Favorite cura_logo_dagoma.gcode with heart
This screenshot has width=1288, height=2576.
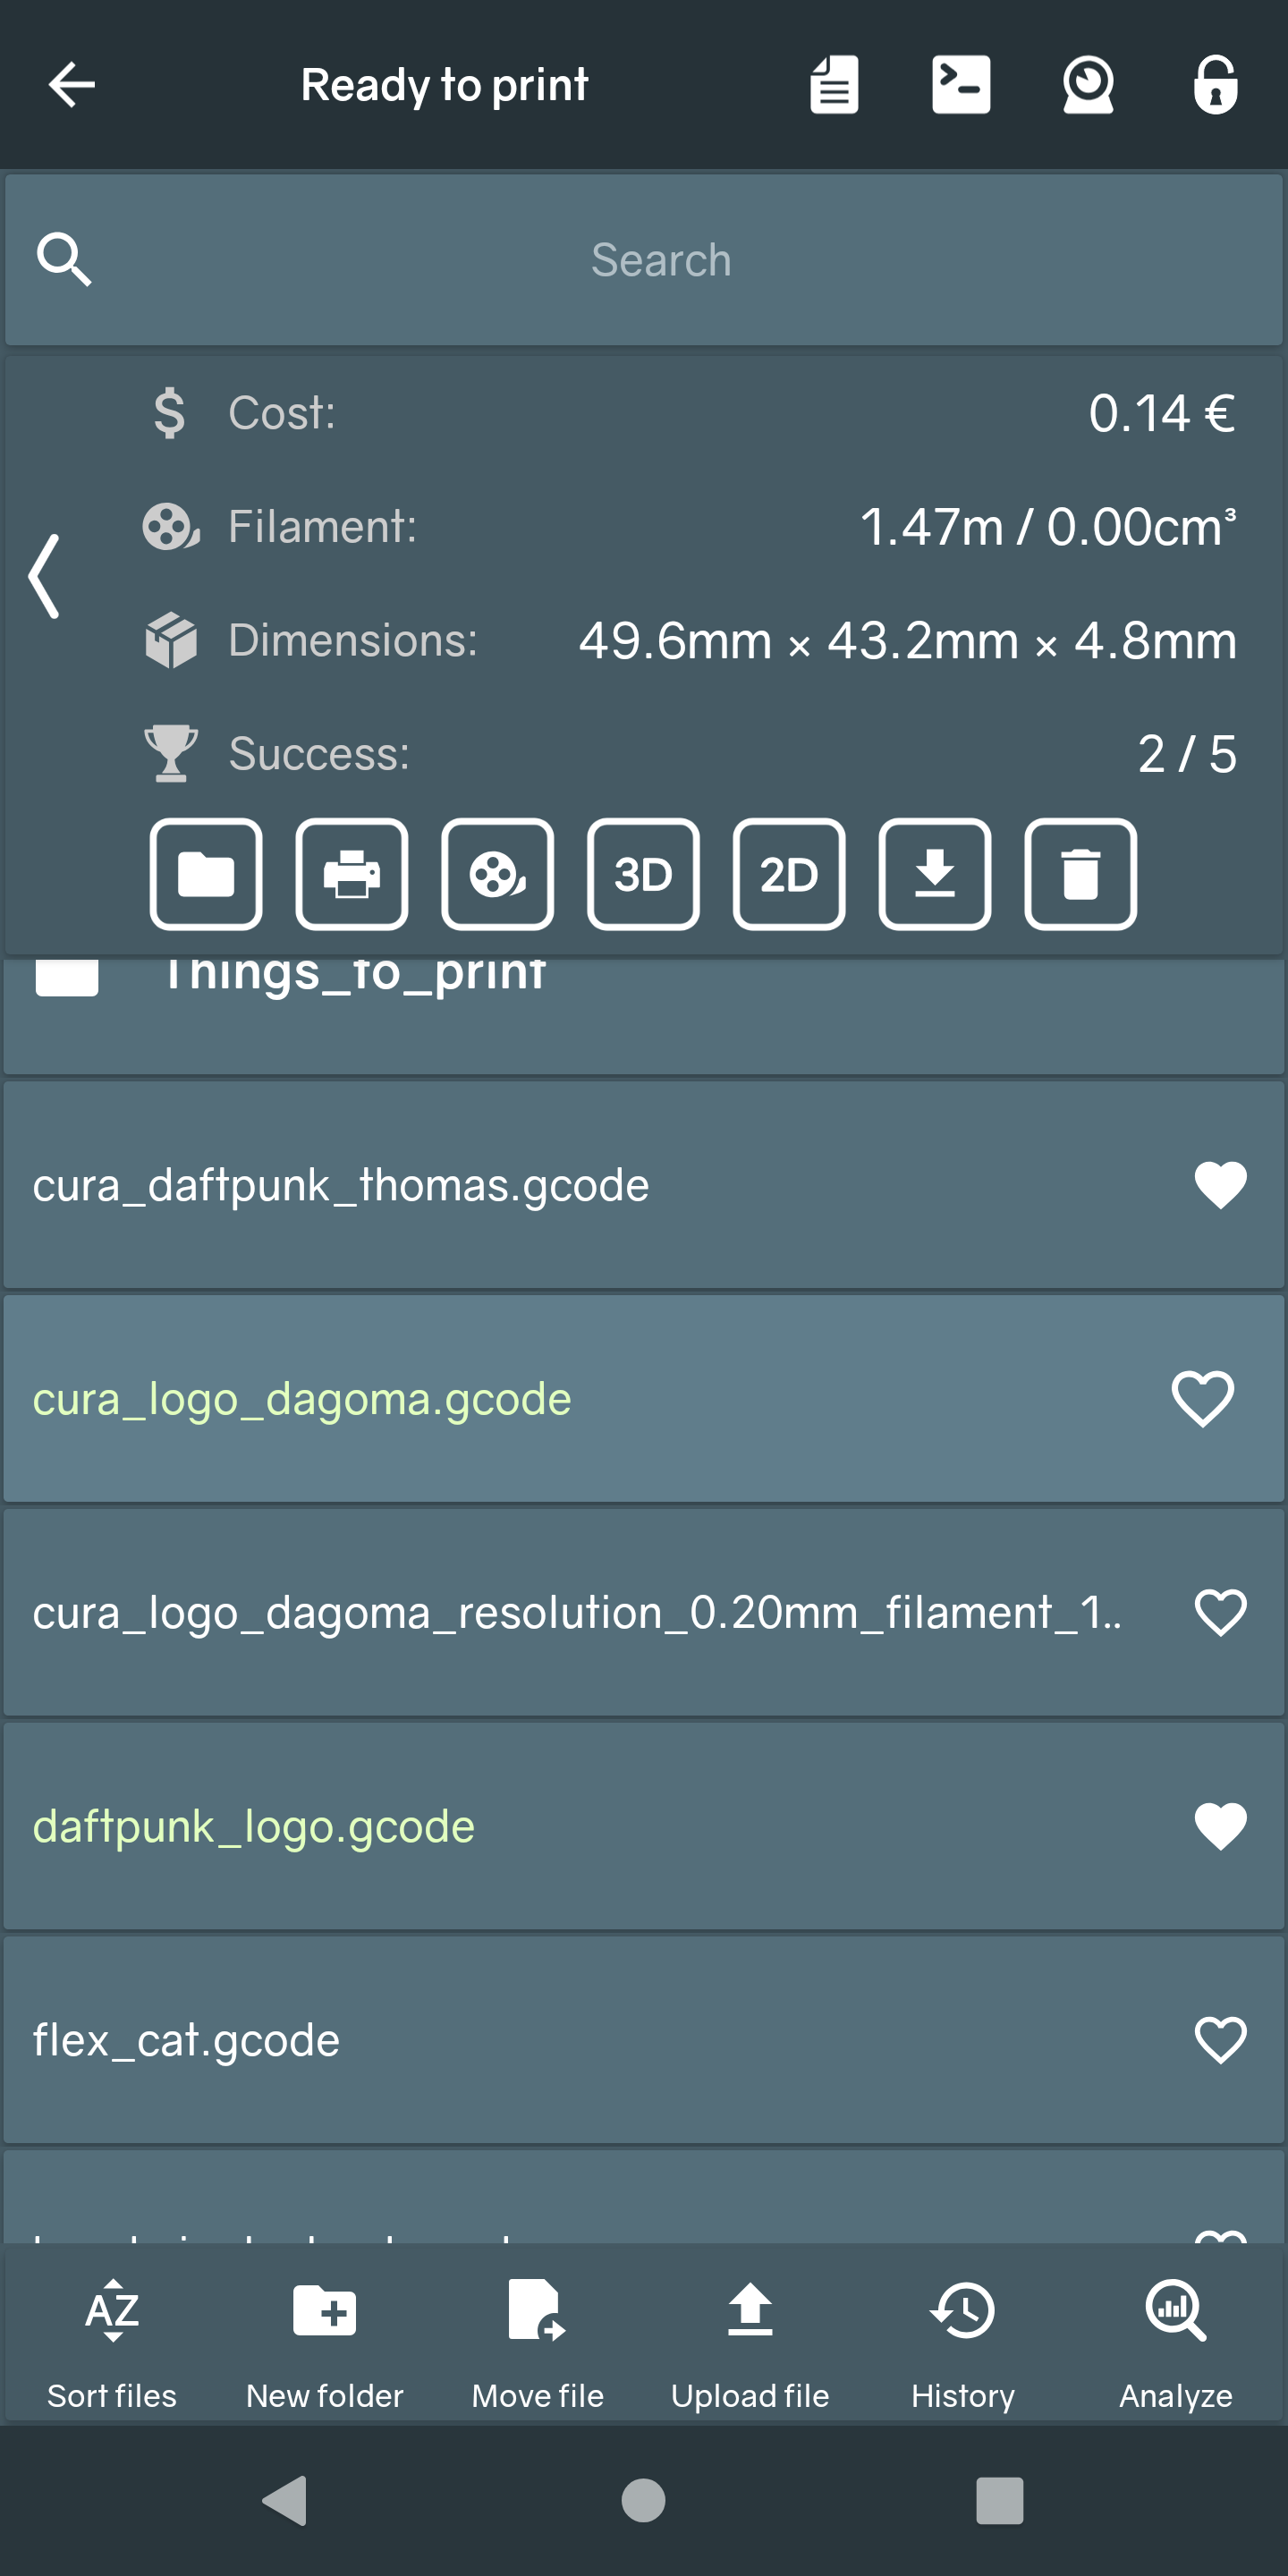click(1202, 1398)
